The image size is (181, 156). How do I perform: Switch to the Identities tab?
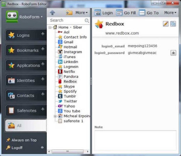tap(26, 80)
